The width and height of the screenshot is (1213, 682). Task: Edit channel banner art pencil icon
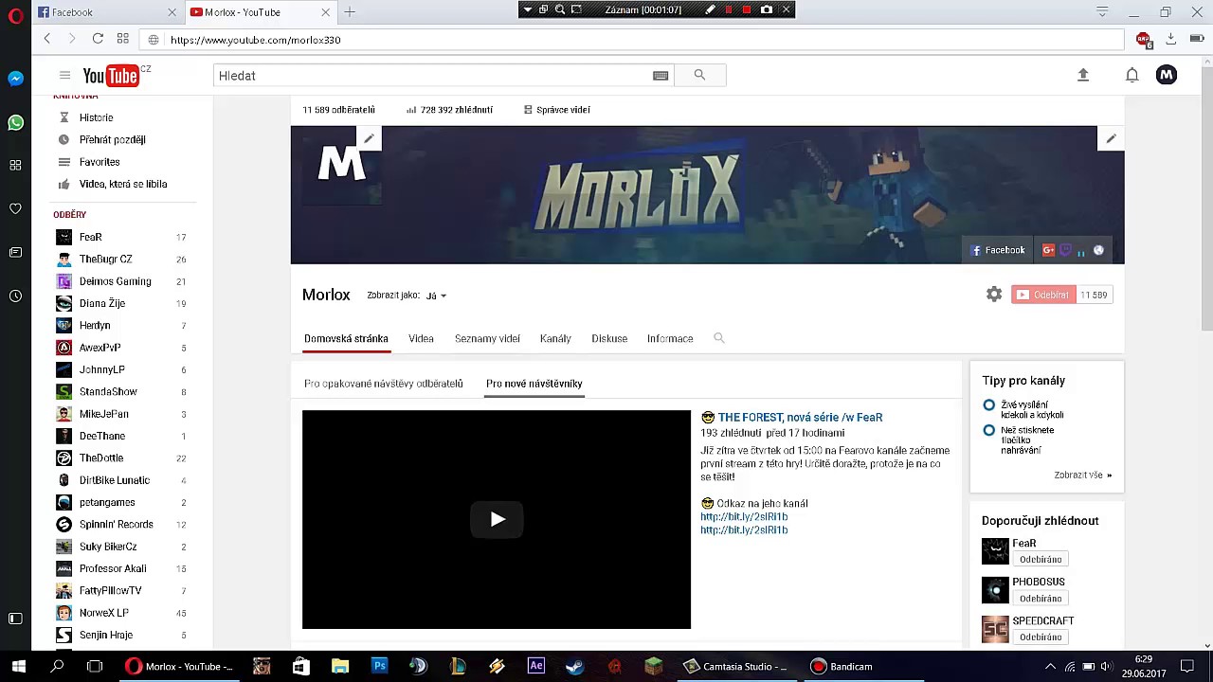click(x=1111, y=138)
